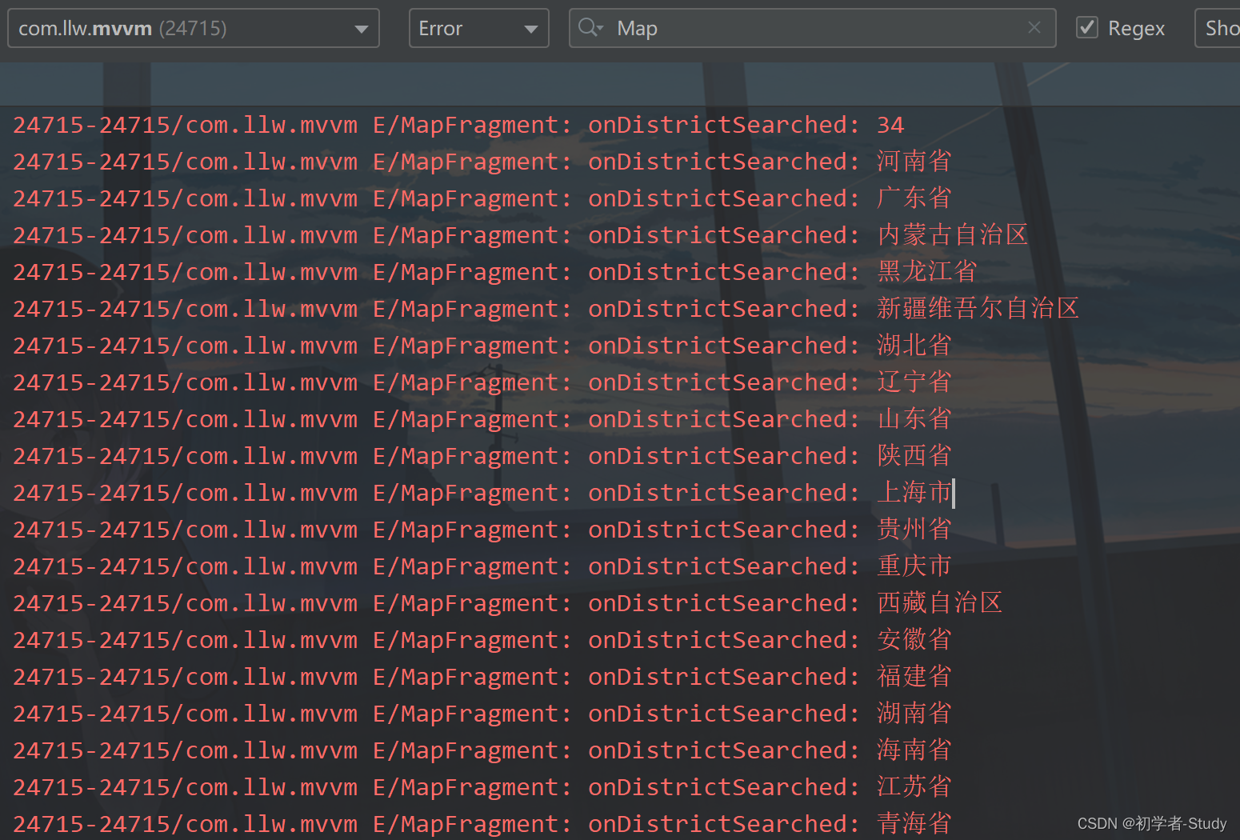Viewport: 1240px width, 840px height.
Task: Select the log line for 黑龙江省
Action: (x=495, y=272)
